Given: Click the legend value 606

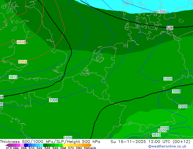Looking at the screenshot, I should pyautogui.click(x=93, y=148).
